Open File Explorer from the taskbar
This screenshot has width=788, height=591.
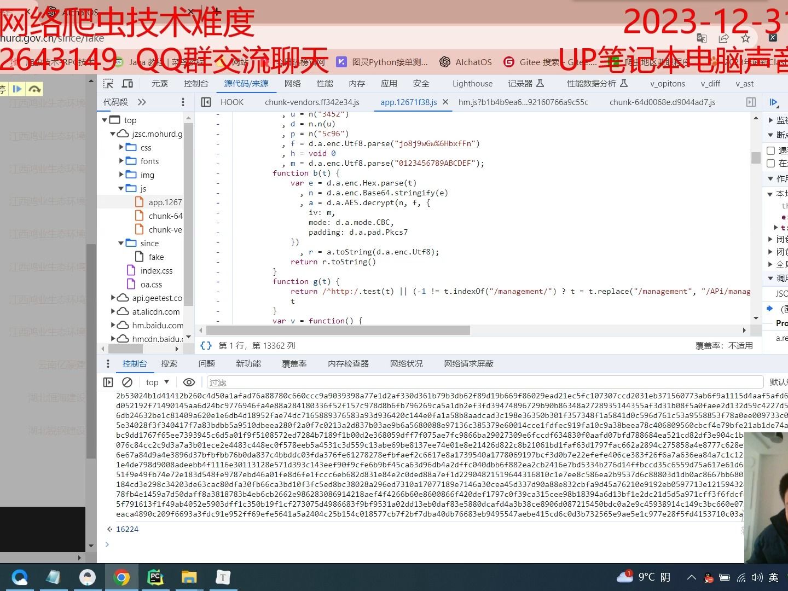(x=189, y=577)
